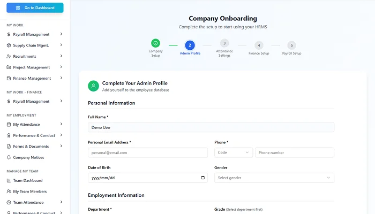375x214 pixels.
Task: Expand the Finance Management chevron
Action: pyautogui.click(x=62, y=78)
